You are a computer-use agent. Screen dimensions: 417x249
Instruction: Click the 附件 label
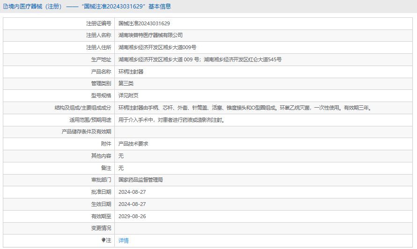[106, 144]
